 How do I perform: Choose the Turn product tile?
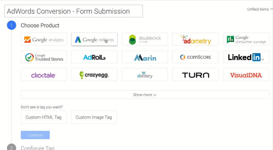195,75
